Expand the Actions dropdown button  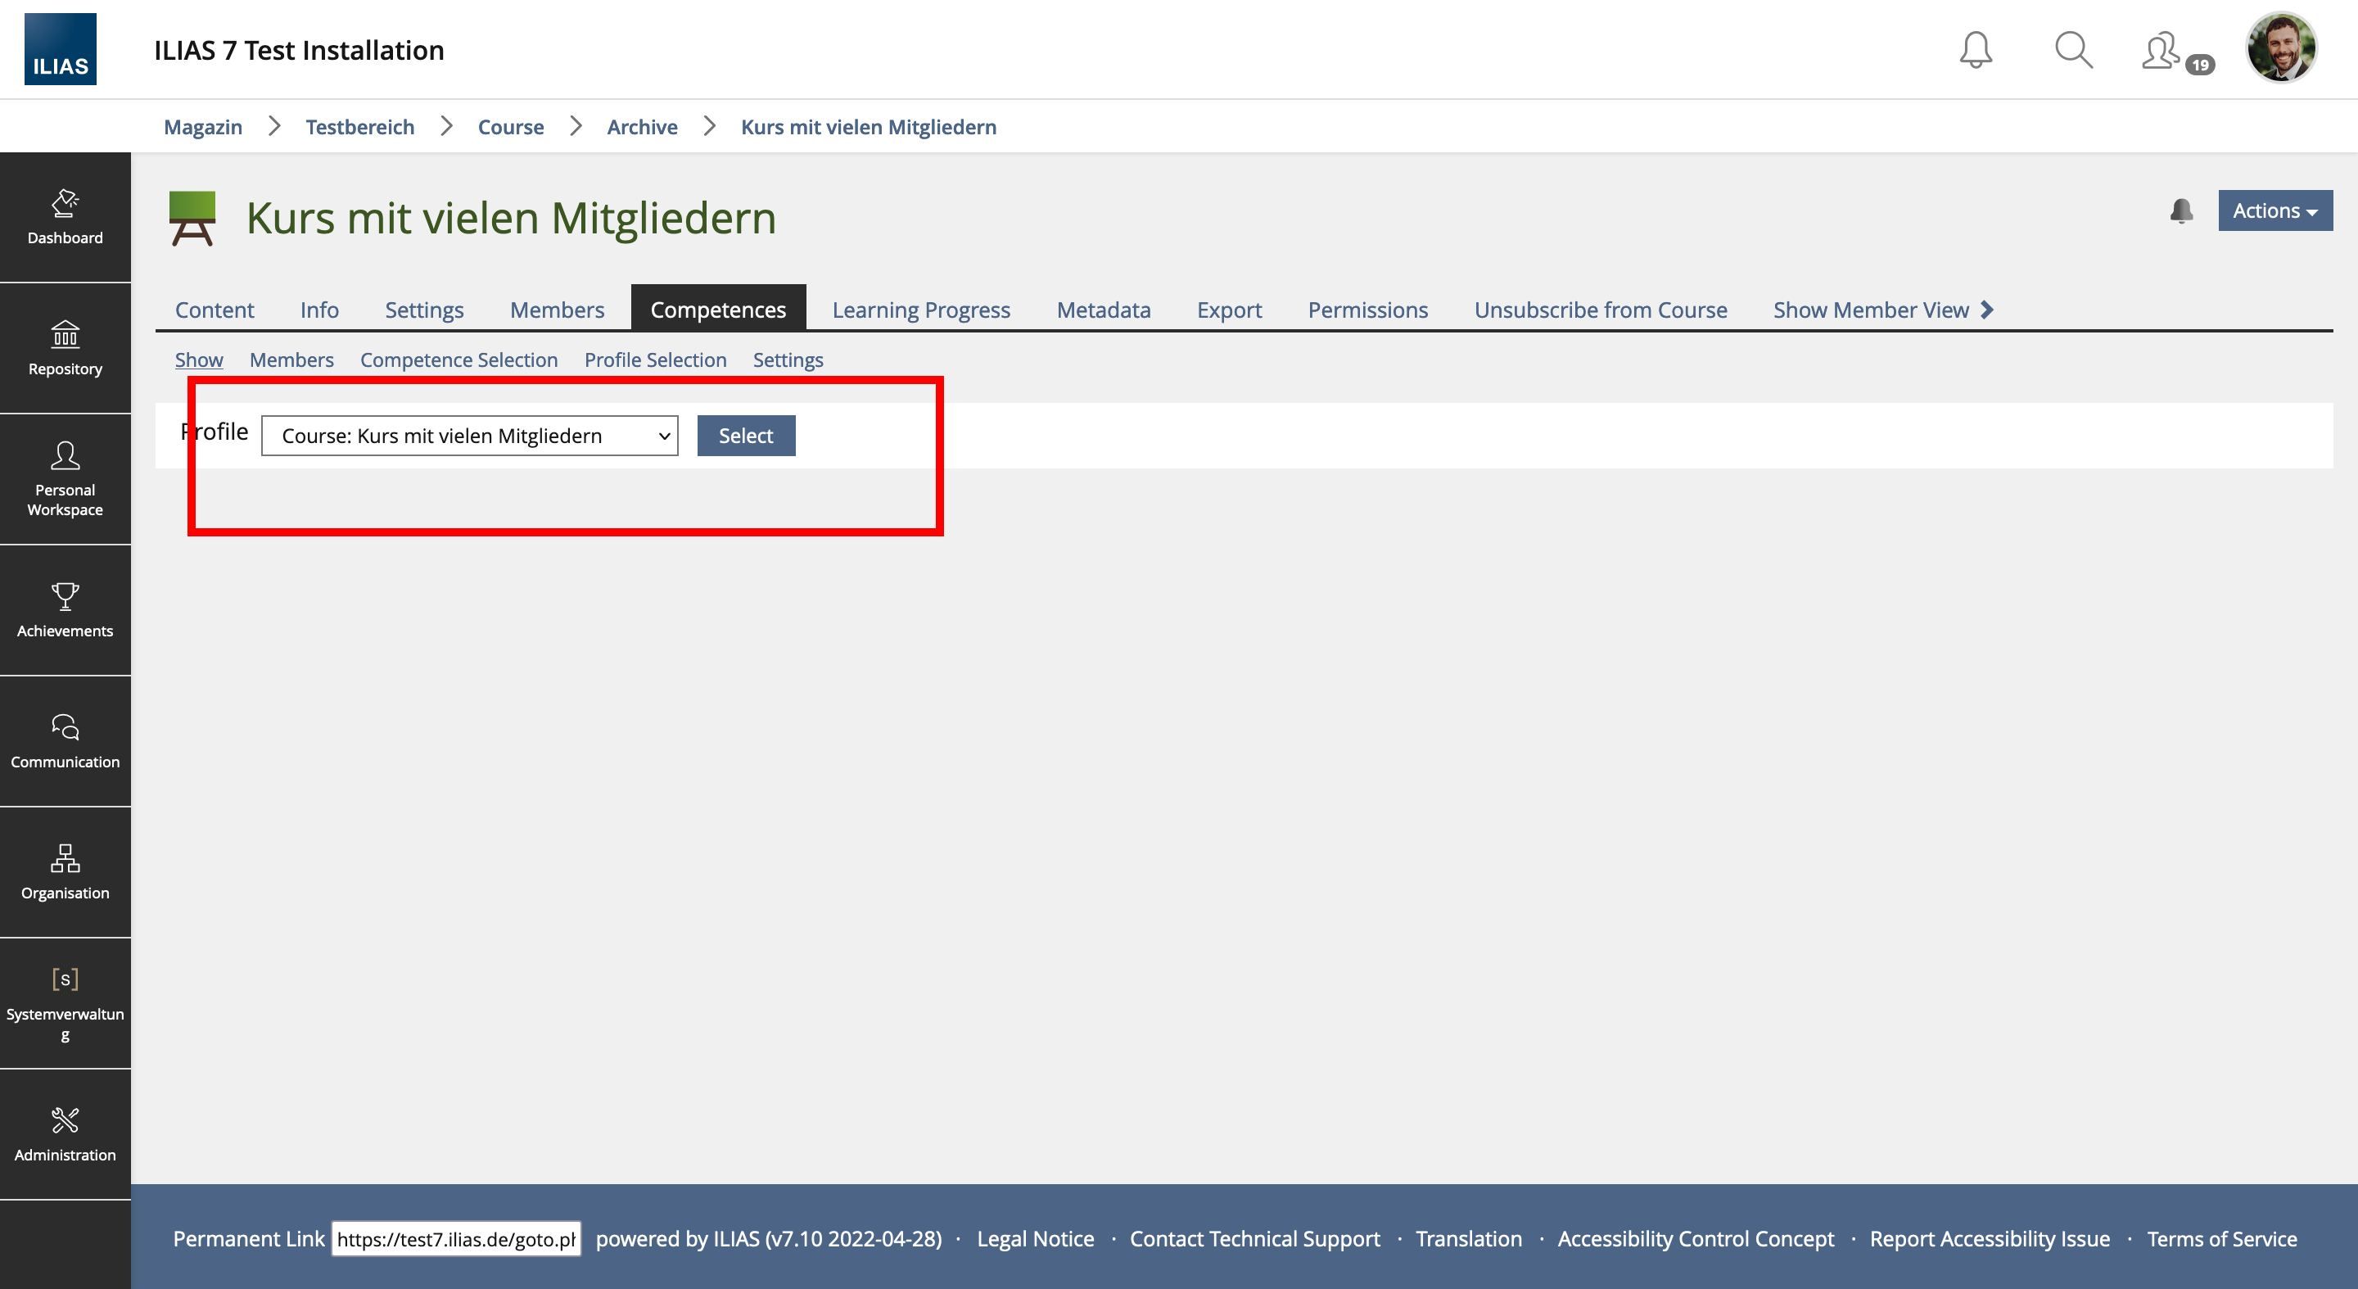coord(2274,210)
